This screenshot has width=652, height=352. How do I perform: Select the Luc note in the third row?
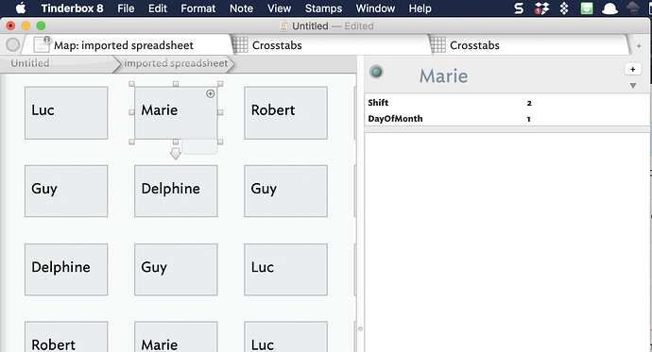pyautogui.click(x=285, y=269)
